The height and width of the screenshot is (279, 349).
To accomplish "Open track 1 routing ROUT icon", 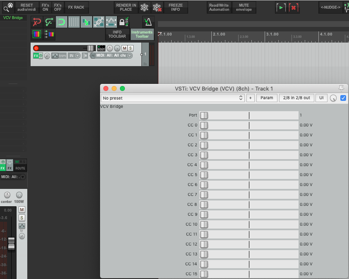I will [x=101, y=48].
